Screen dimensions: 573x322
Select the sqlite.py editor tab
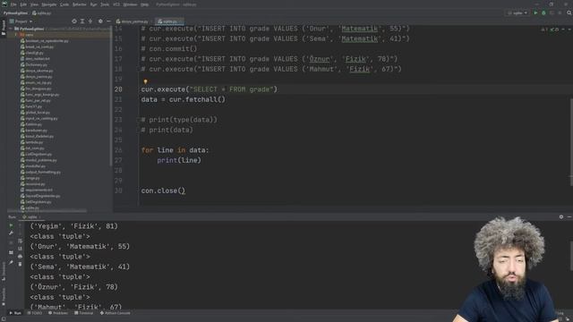point(168,21)
